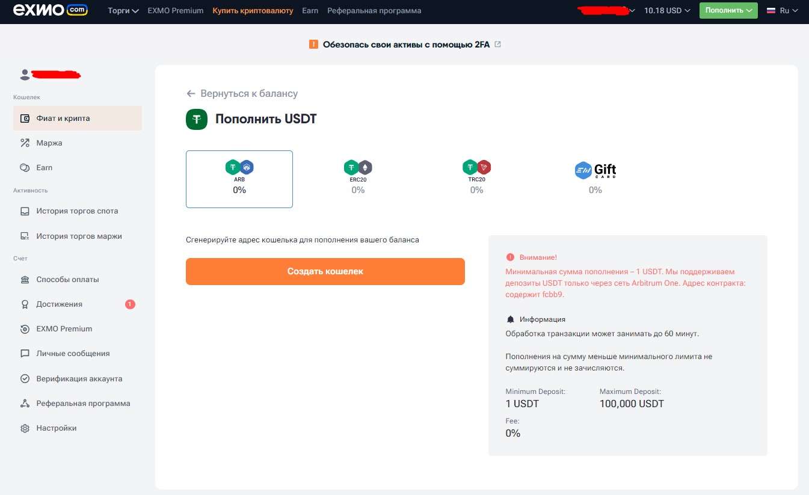Expand the 10.18 USD balance dropdown
809x495 pixels.
(667, 11)
